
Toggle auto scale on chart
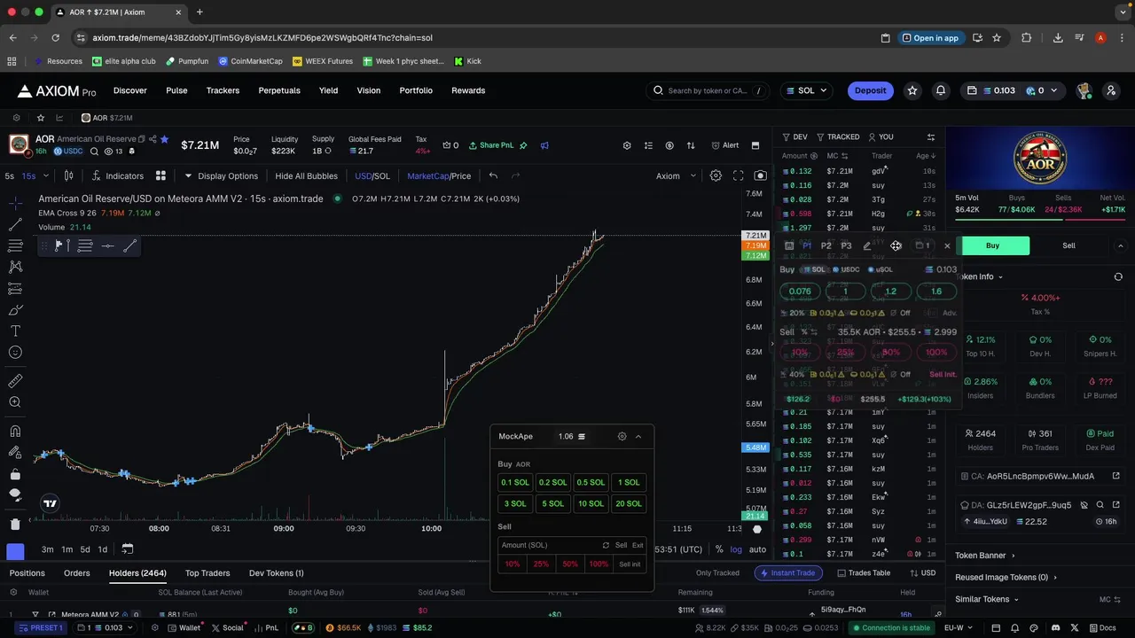757,549
